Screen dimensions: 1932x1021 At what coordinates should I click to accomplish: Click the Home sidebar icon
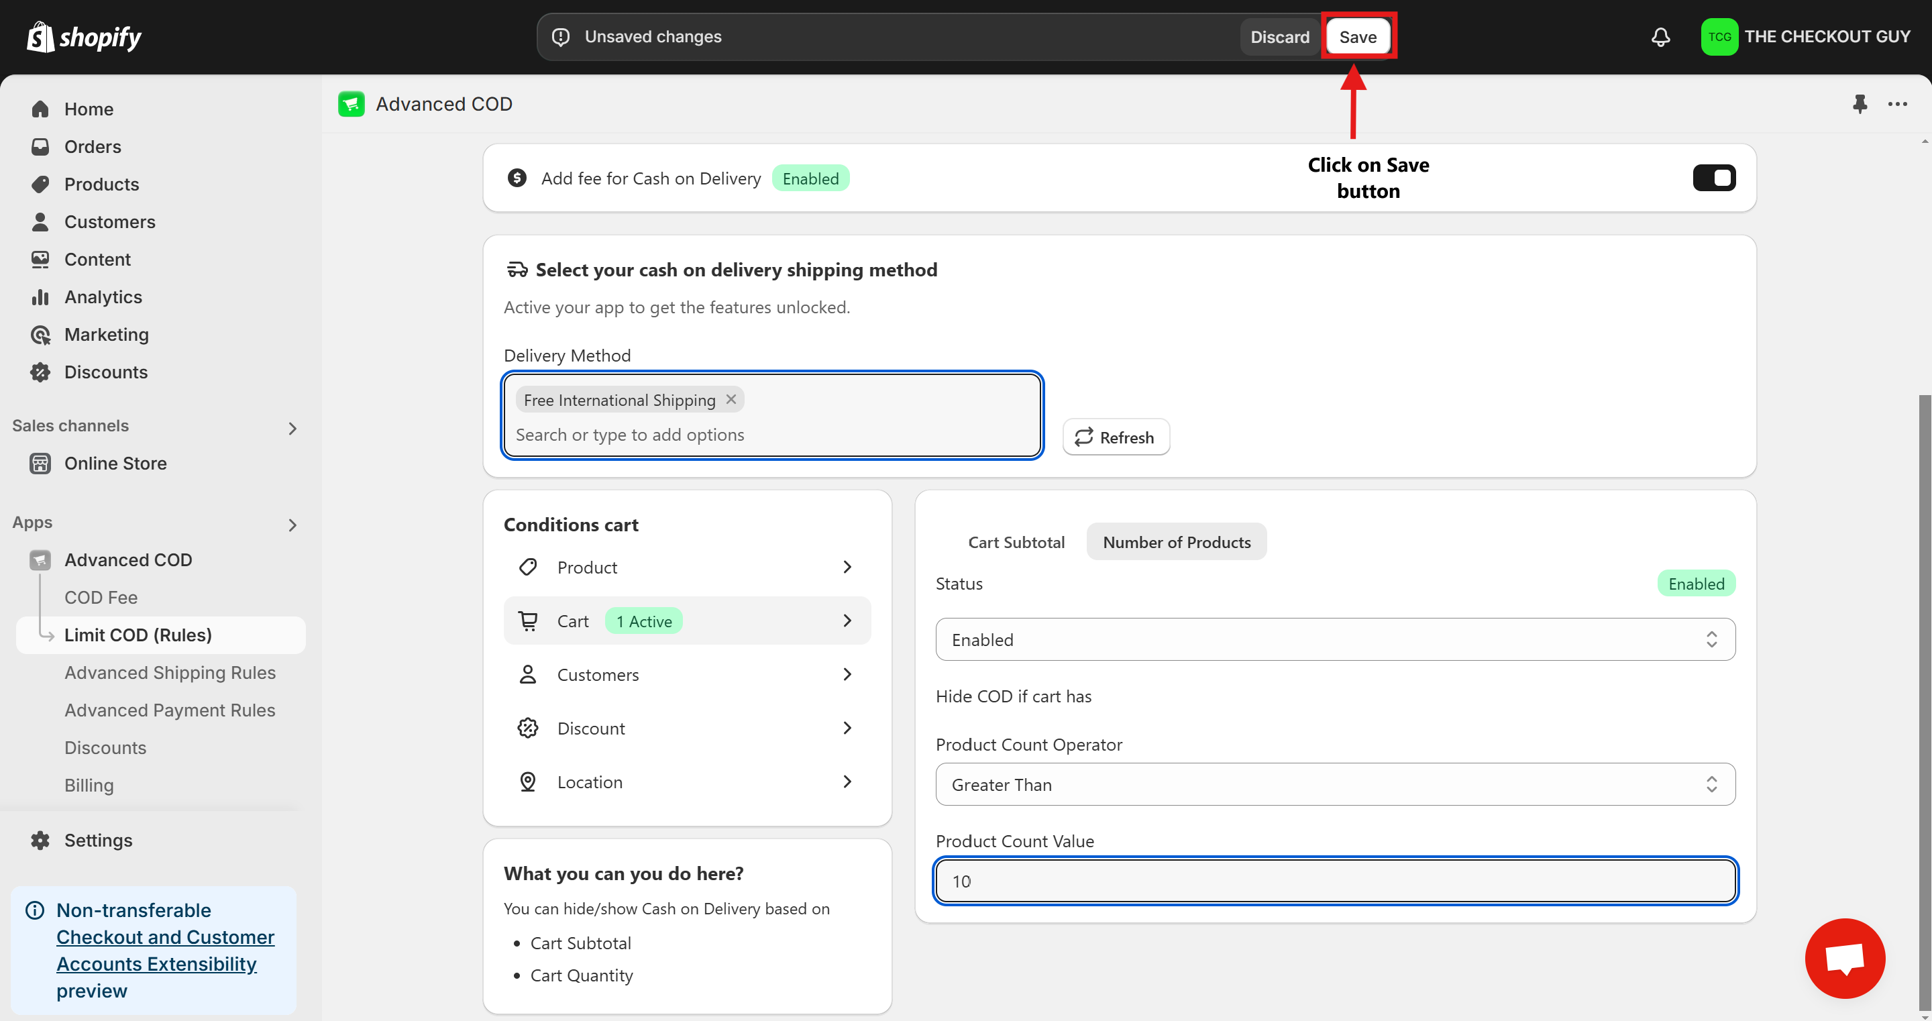[40, 109]
